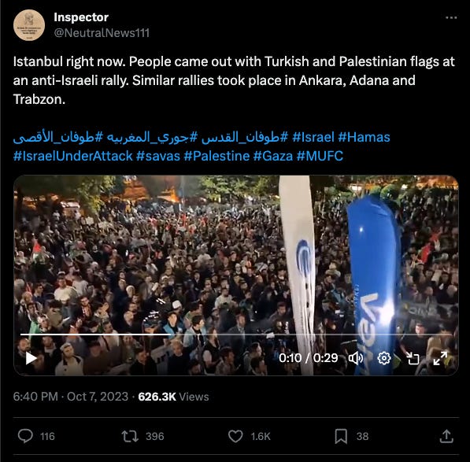Bookmark this tweet
Viewport: 470px width, 462px height.
click(341, 436)
